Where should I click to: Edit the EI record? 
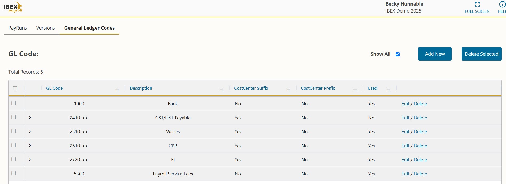click(405, 160)
